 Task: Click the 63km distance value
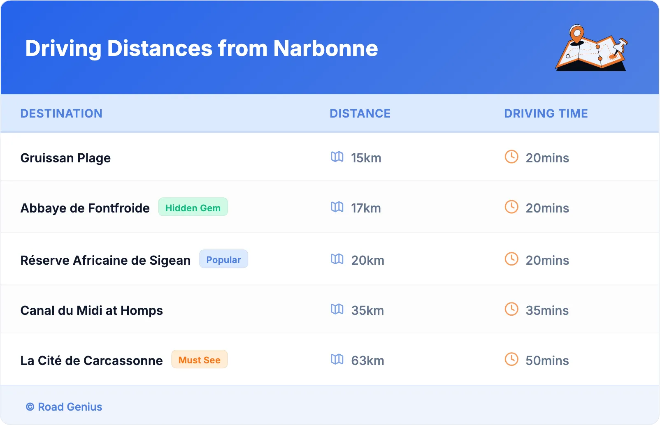click(367, 361)
